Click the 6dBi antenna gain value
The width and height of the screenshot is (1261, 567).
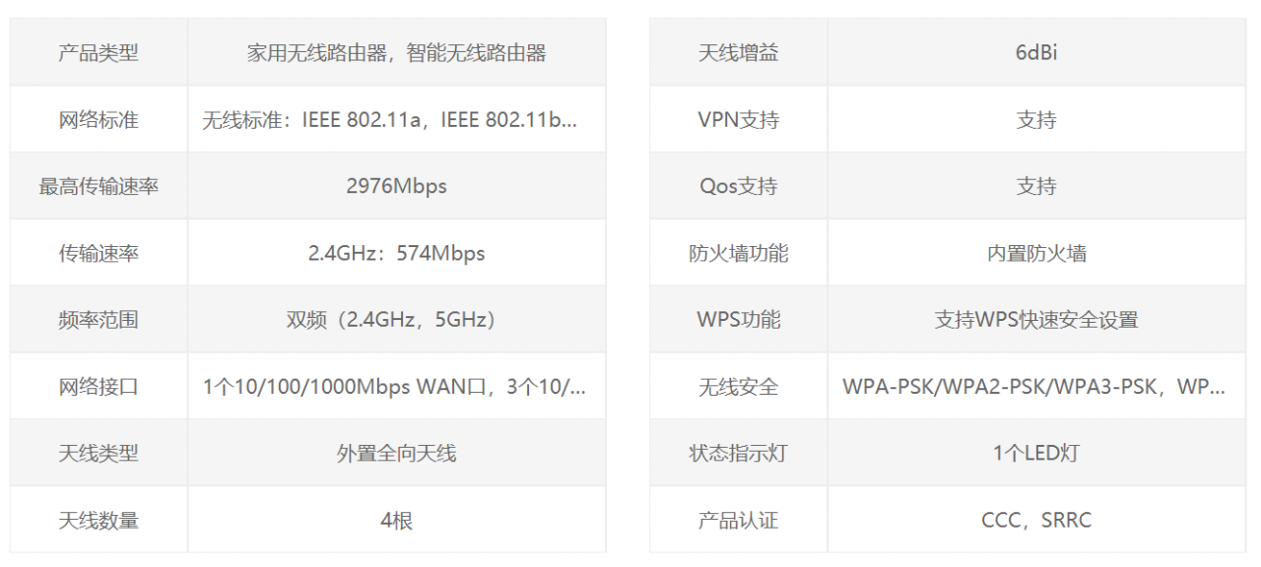point(1036,53)
